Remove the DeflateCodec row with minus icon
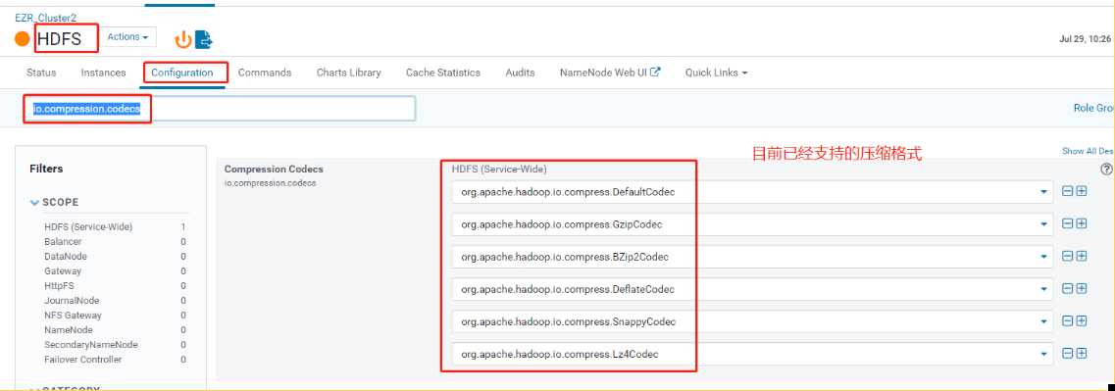The width and height of the screenshot is (1115, 391). (1067, 288)
